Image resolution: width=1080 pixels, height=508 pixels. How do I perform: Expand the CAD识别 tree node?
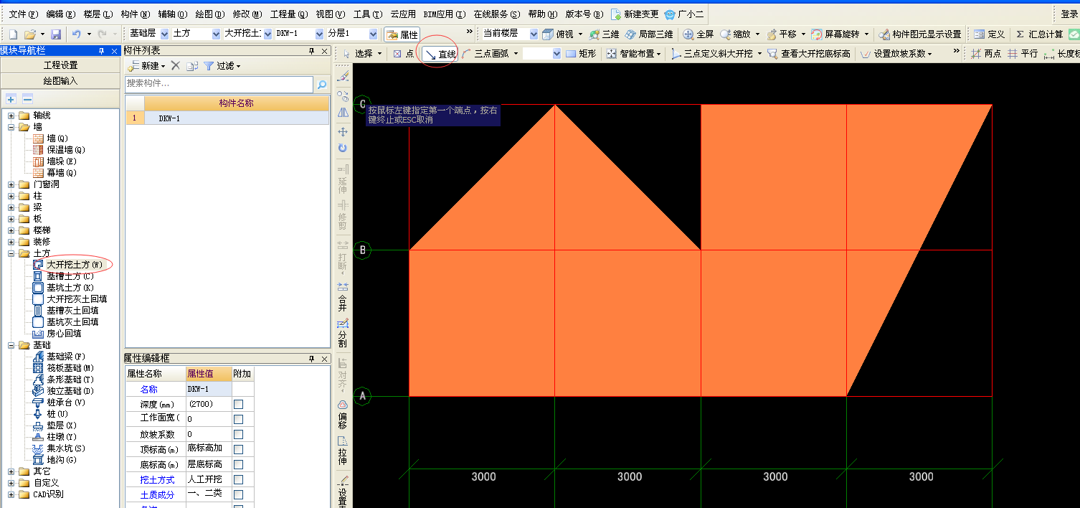[11, 494]
